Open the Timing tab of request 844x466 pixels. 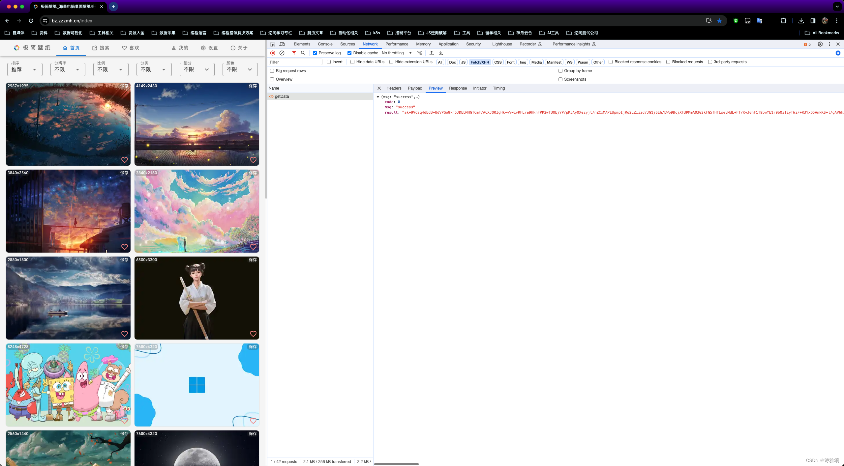pyautogui.click(x=499, y=88)
